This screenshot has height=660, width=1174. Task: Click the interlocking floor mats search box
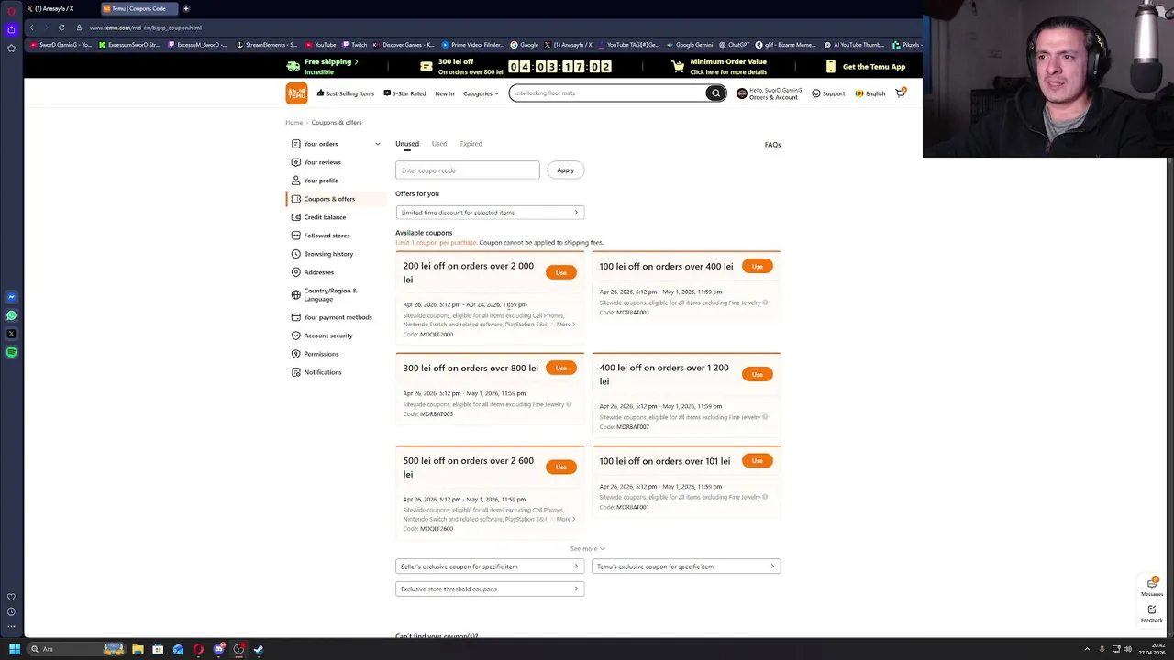pos(607,93)
